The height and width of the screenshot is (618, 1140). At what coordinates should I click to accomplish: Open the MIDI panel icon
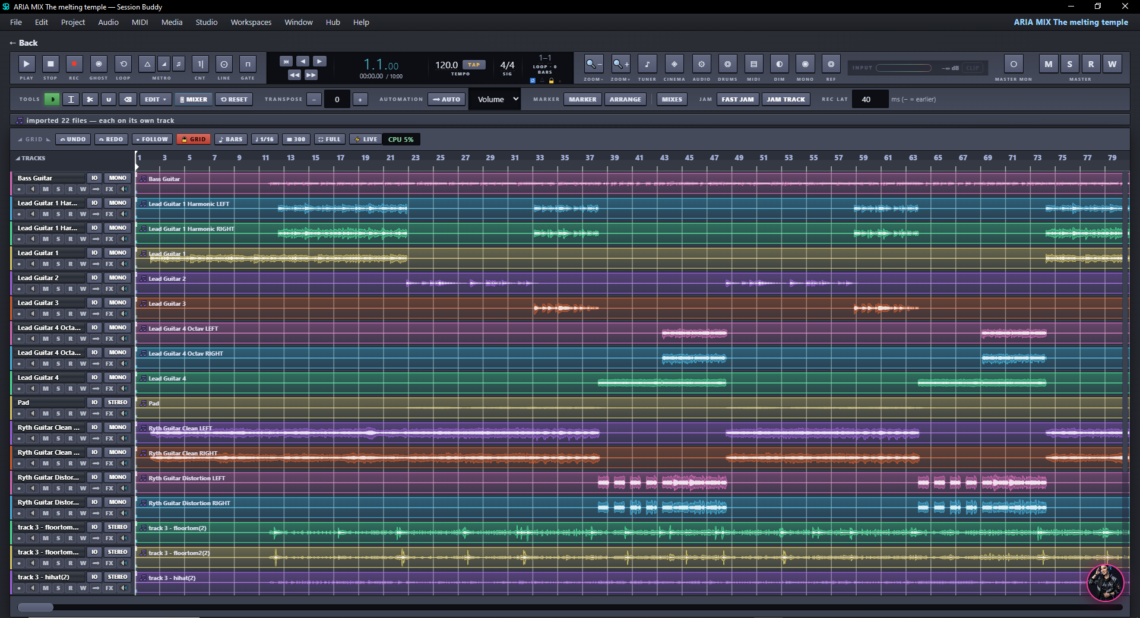753,64
